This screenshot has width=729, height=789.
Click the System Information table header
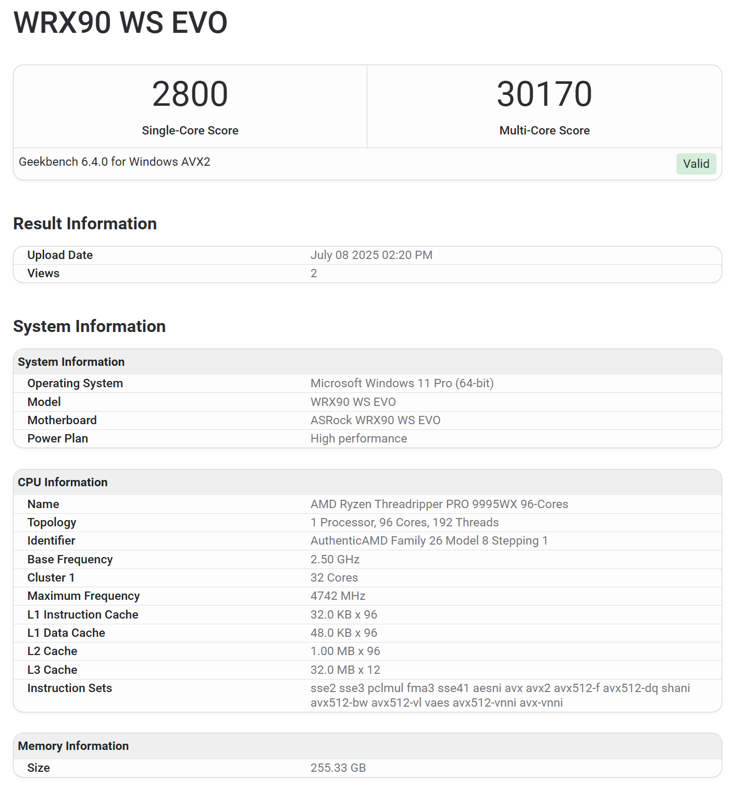[x=71, y=362]
